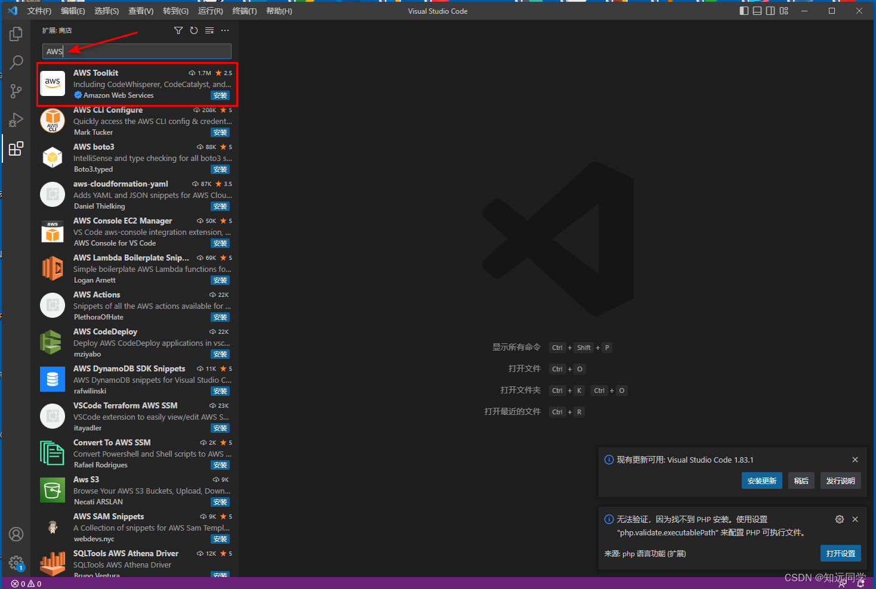Image resolution: width=876 pixels, height=589 pixels.
Task: Open AWS SAM Snippets extension title
Action: pyautogui.click(x=109, y=516)
